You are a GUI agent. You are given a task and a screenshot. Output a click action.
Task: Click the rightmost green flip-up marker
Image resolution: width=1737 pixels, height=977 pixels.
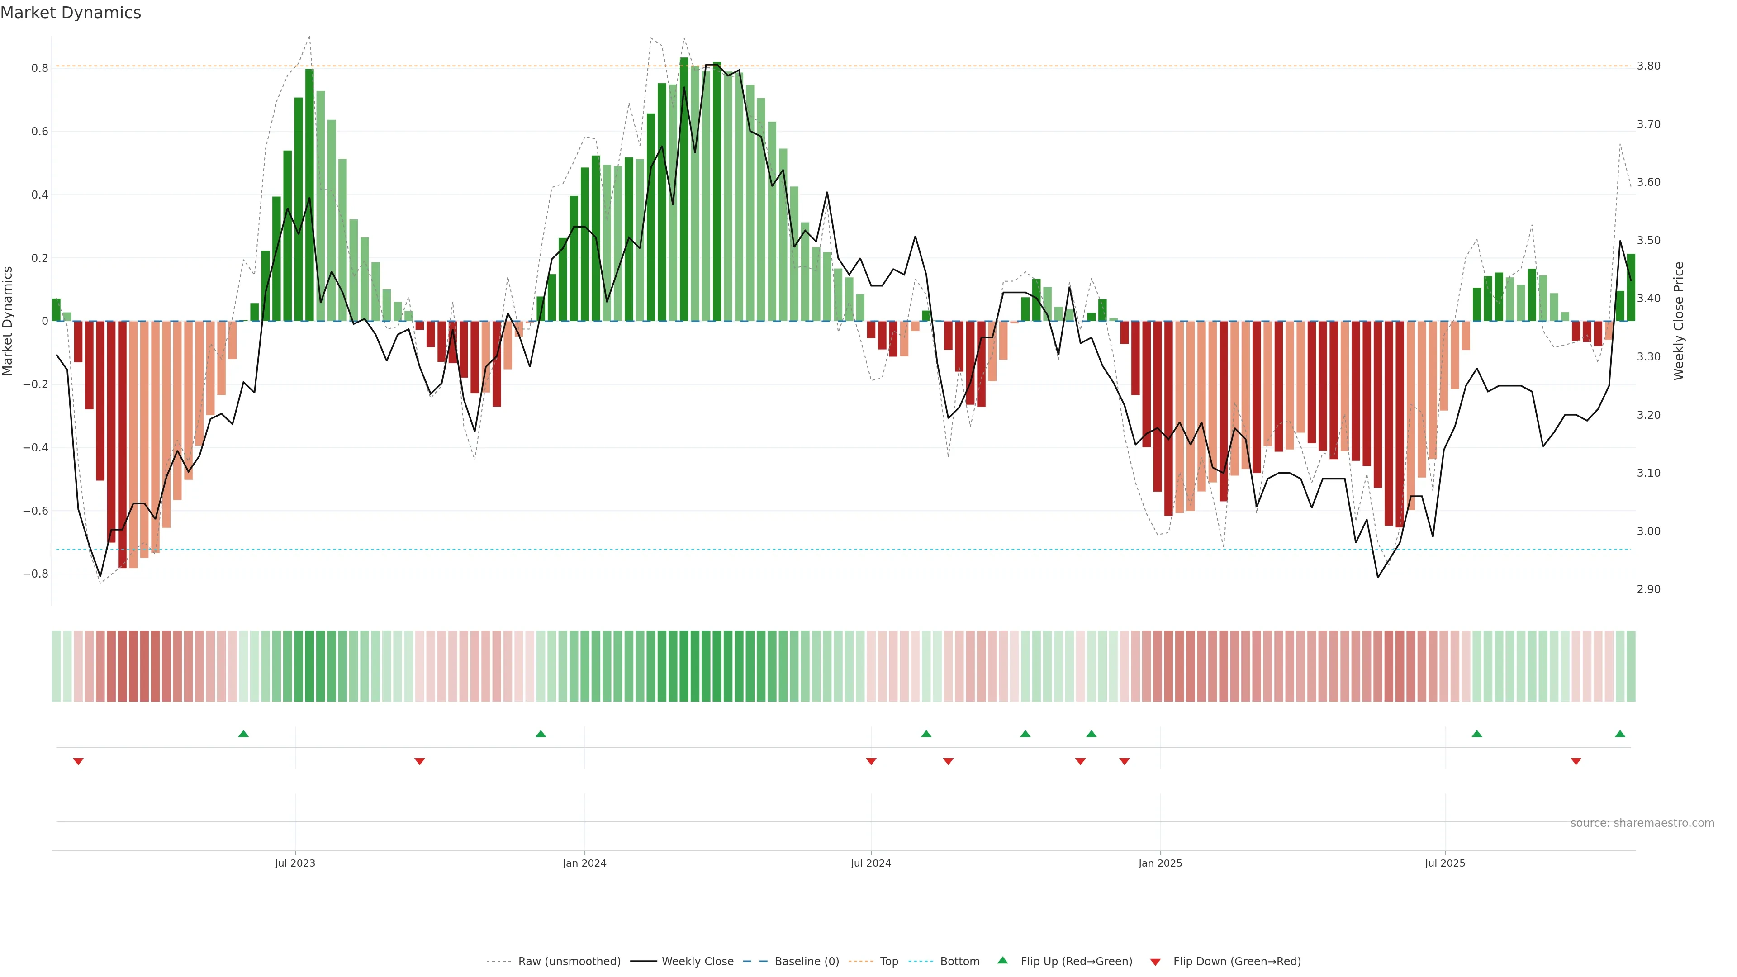[1620, 734]
